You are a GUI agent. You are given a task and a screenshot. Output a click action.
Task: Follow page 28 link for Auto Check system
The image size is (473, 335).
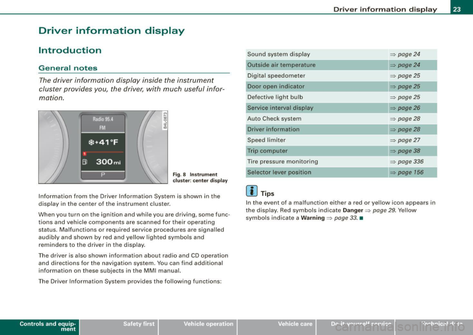405,119
